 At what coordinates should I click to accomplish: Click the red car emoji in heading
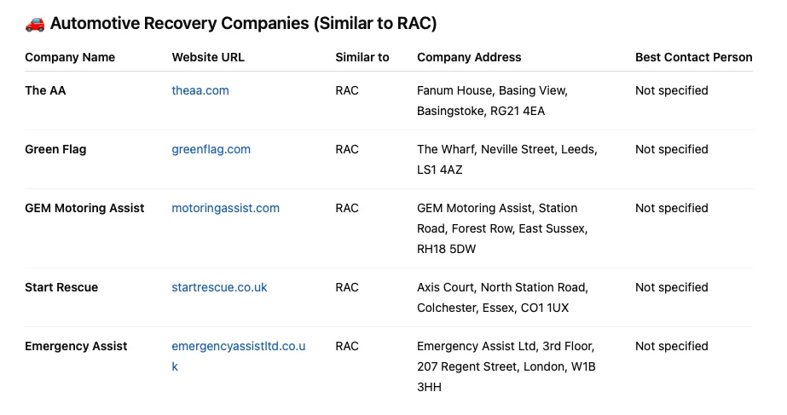[35, 24]
